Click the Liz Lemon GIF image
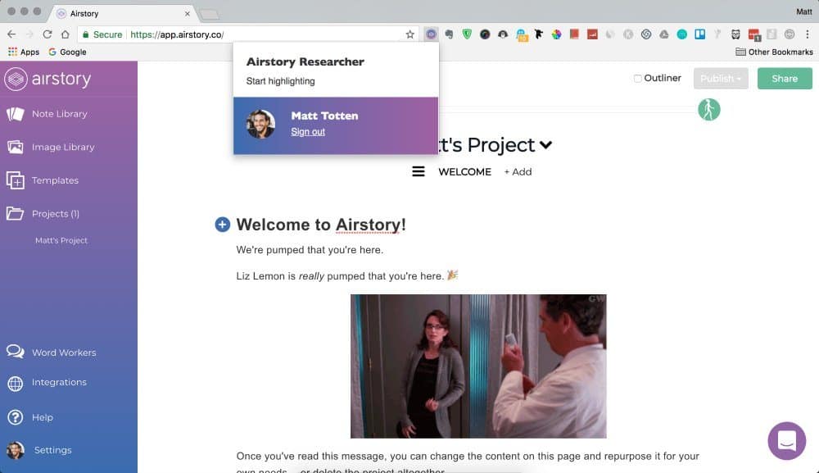Screen dimensions: 819x473 point(478,366)
